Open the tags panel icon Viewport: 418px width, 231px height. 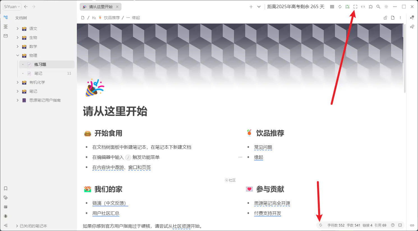(x=6, y=198)
